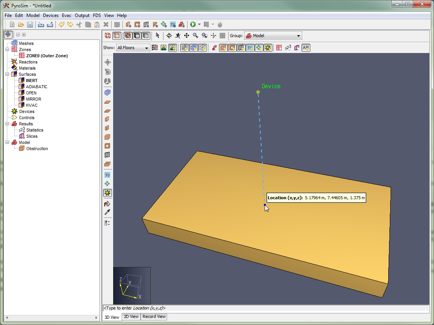Viewport: 434px width, 325px height.
Task: Select the Zoom magnifier tool
Action: coord(195,35)
